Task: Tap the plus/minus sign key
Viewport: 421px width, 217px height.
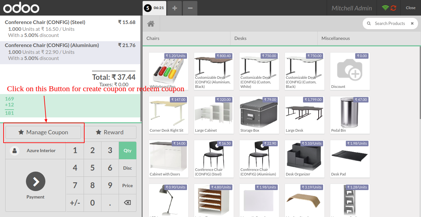Action: (75, 203)
